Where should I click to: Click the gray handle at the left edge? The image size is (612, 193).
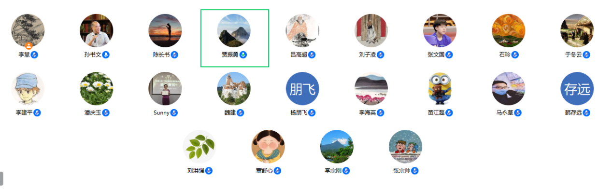[1, 178]
